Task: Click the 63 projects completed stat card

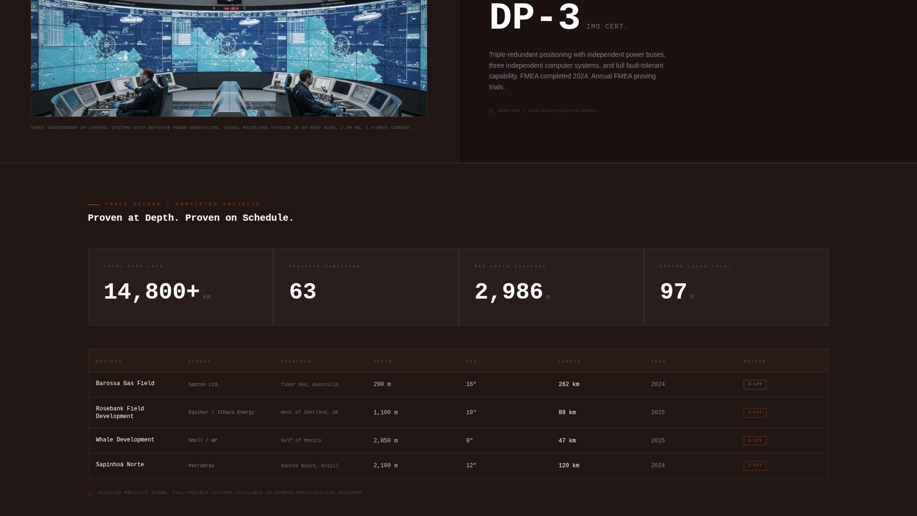Action: pyautogui.click(x=365, y=287)
